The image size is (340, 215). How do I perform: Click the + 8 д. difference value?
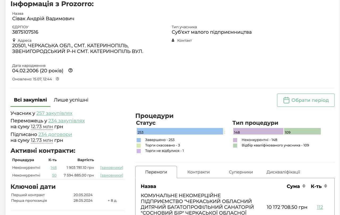112,200
